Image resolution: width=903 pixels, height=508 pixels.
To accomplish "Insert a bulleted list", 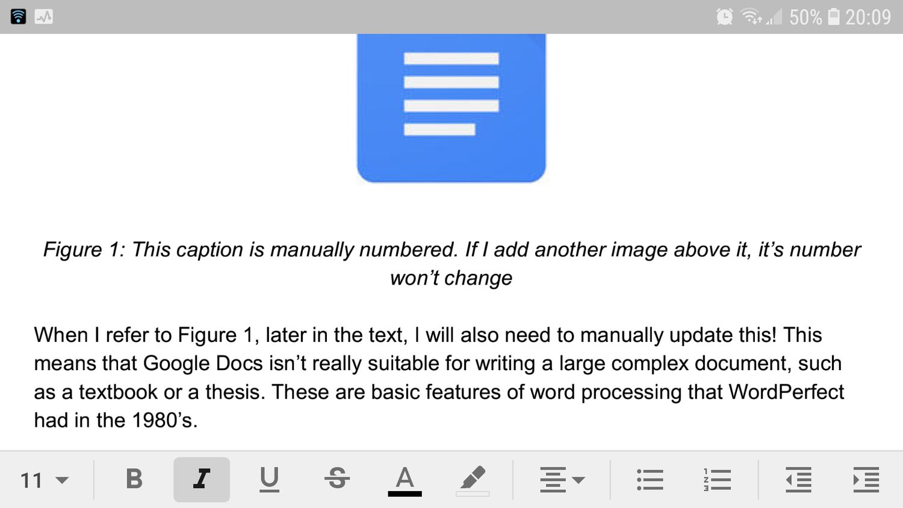I will pos(650,480).
